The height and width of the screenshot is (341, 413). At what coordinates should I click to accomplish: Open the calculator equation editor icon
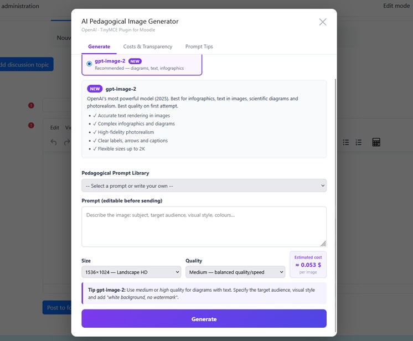point(376,142)
